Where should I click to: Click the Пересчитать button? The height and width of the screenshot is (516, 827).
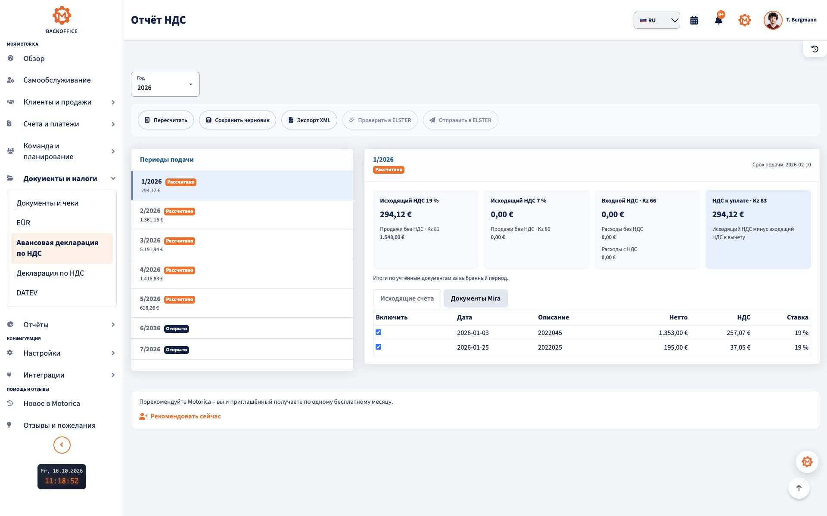pos(166,120)
